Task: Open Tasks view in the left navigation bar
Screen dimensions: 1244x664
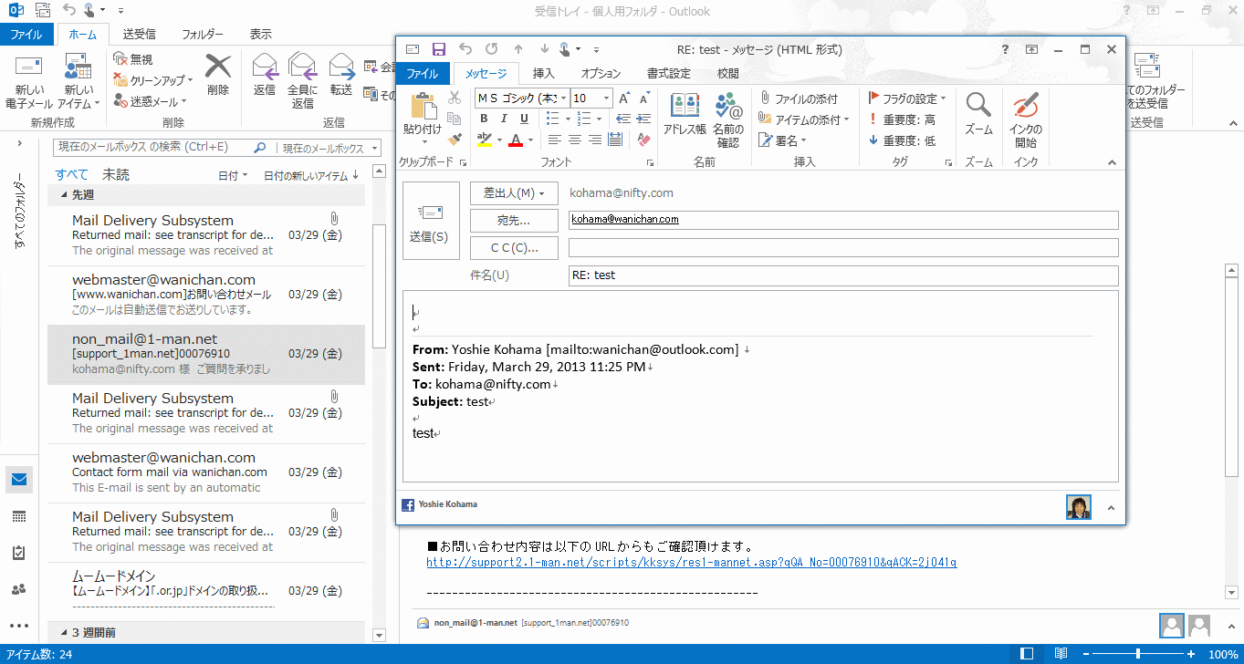Action: coord(19,553)
